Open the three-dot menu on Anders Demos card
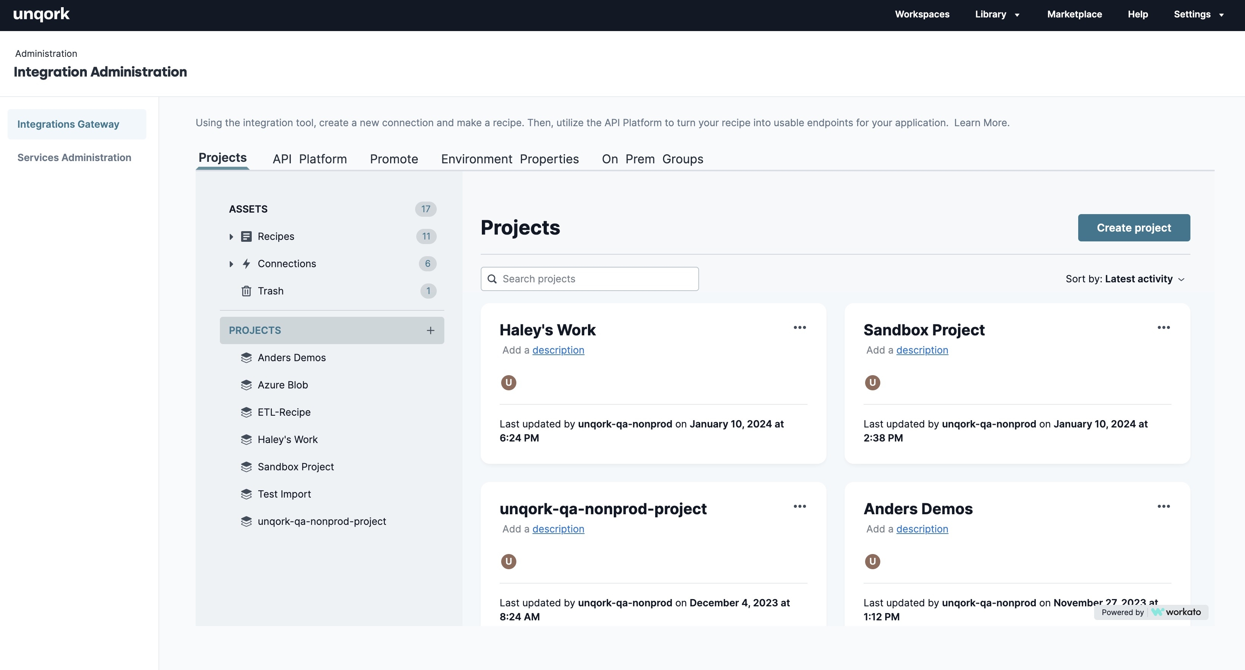This screenshot has width=1245, height=670. [1164, 506]
